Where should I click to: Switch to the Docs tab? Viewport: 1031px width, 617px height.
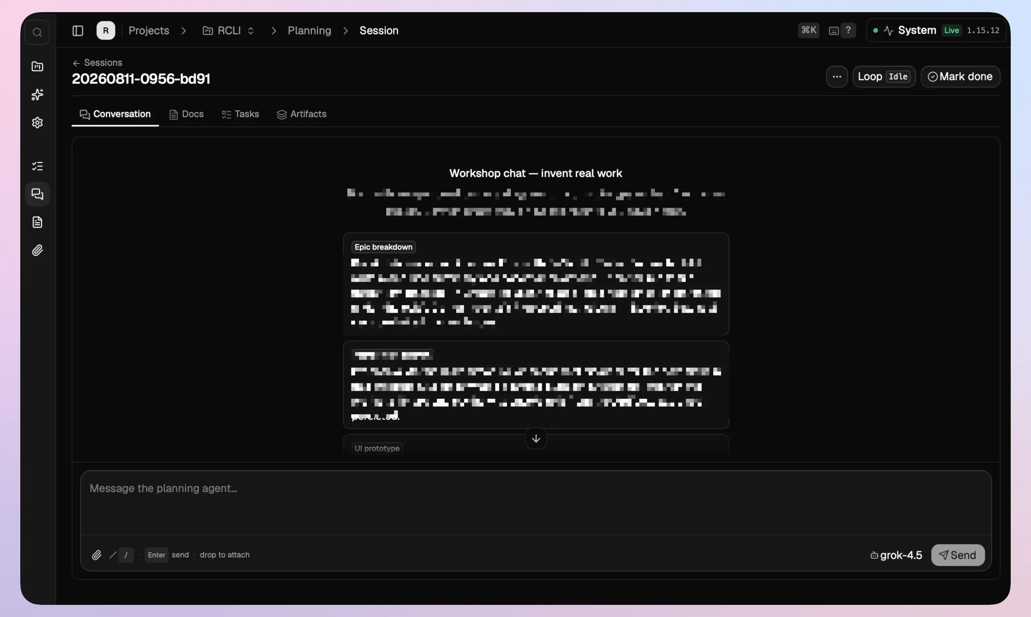pos(186,114)
